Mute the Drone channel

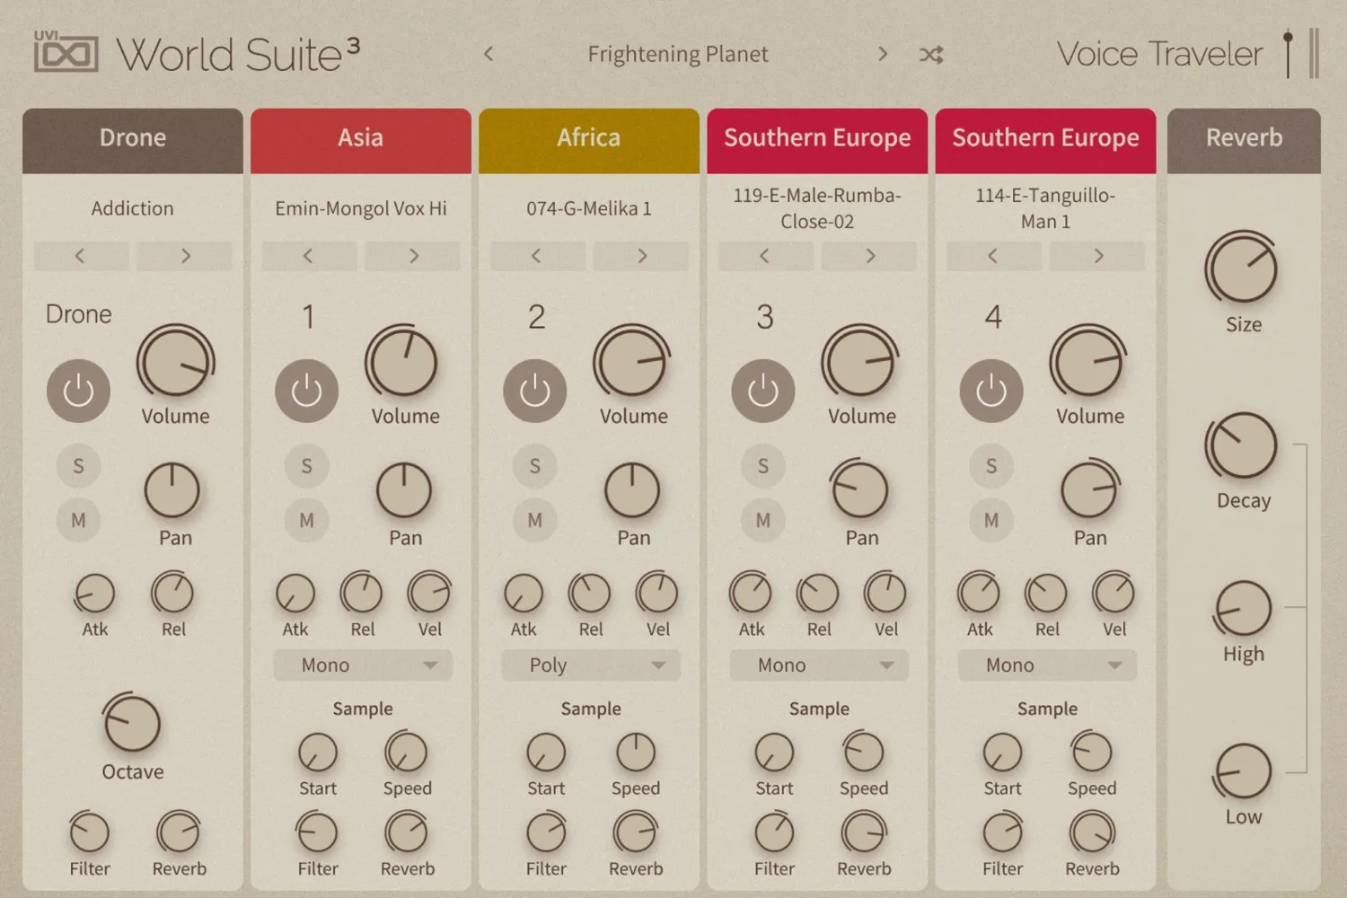tap(78, 520)
